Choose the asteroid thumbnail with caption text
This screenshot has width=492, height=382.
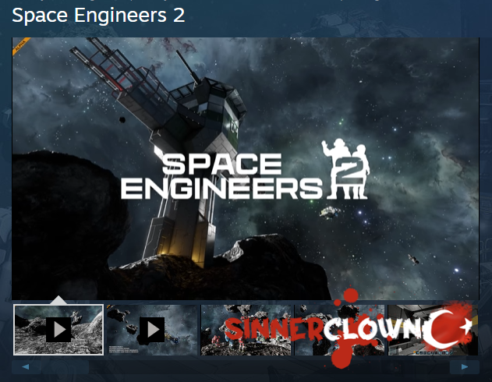click(x=152, y=330)
